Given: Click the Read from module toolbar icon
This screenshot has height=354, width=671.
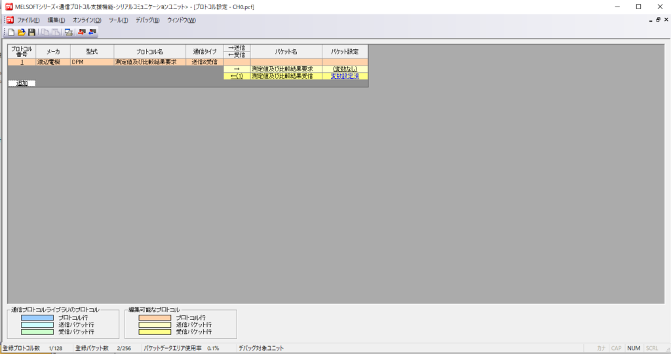Looking at the screenshot, I should pos(92,31).
